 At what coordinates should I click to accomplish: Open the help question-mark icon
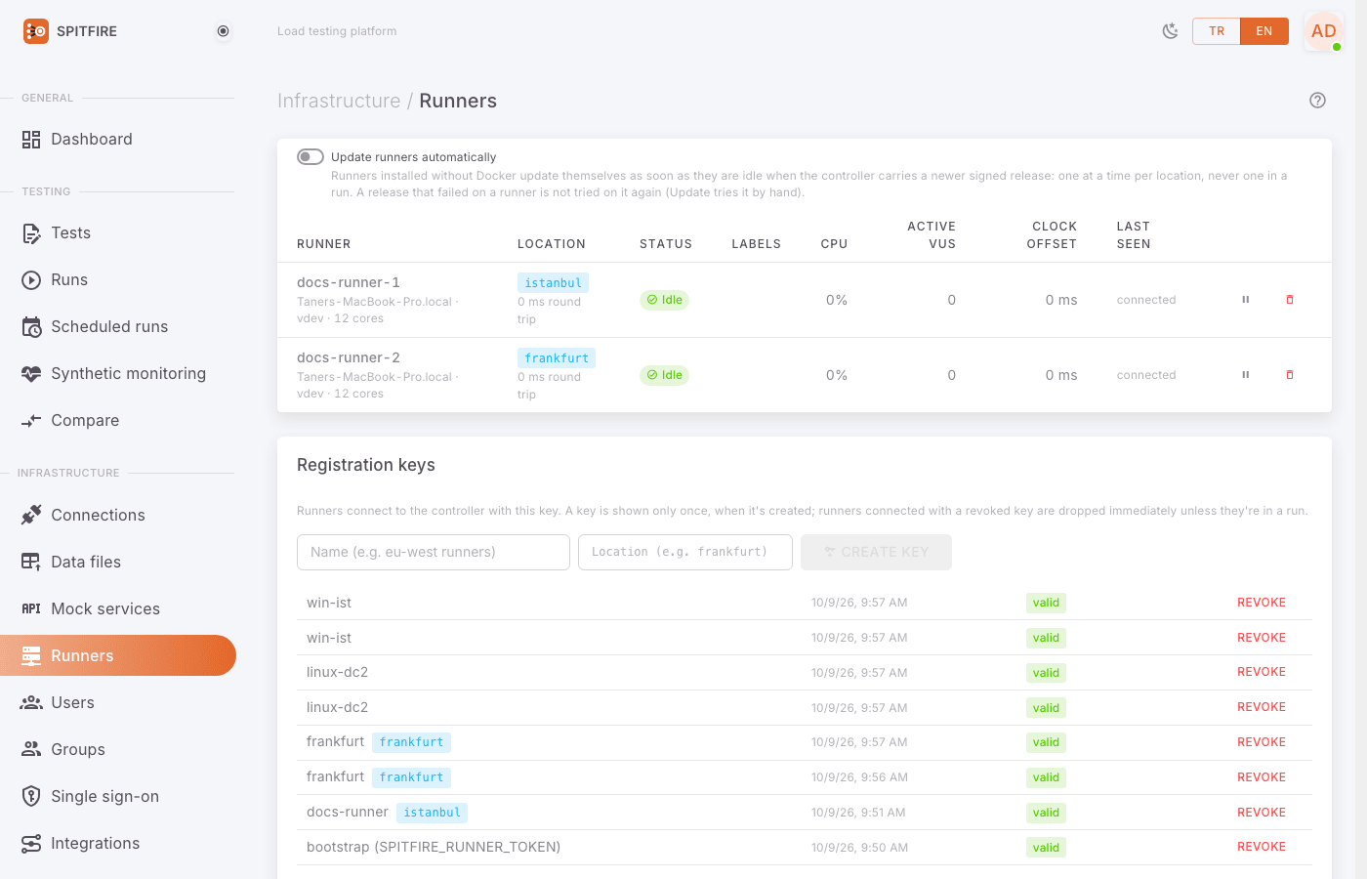pyautogui.click(x=1317, y=101)
